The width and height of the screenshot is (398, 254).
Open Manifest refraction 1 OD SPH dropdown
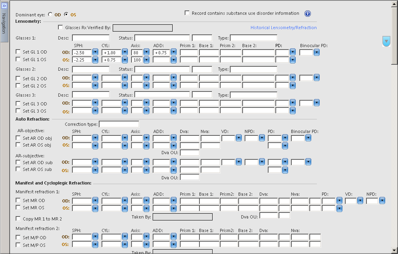pos(95,201)
